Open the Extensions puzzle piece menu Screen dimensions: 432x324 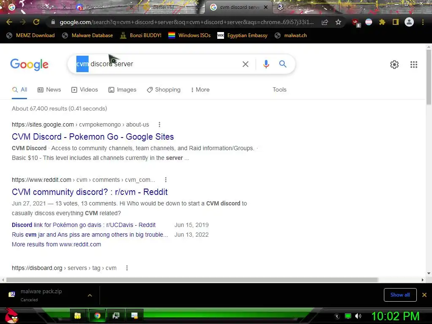click(382, 22)
